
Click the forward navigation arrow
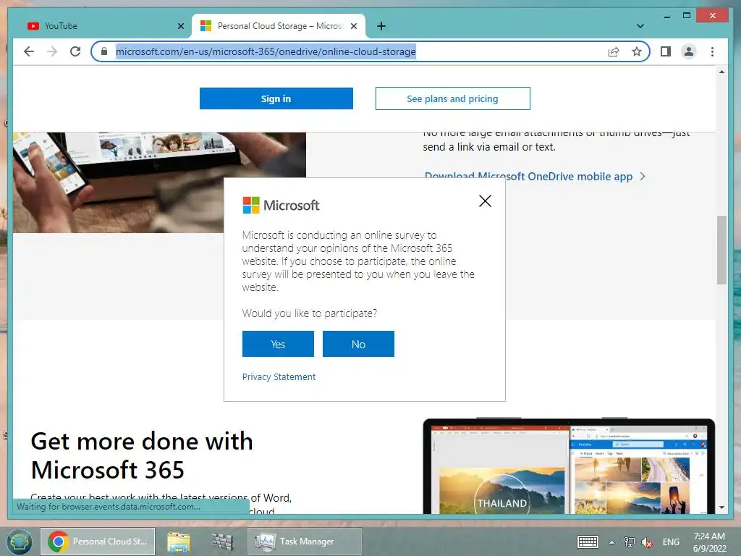pyautogui.click(x=52, y=51)
